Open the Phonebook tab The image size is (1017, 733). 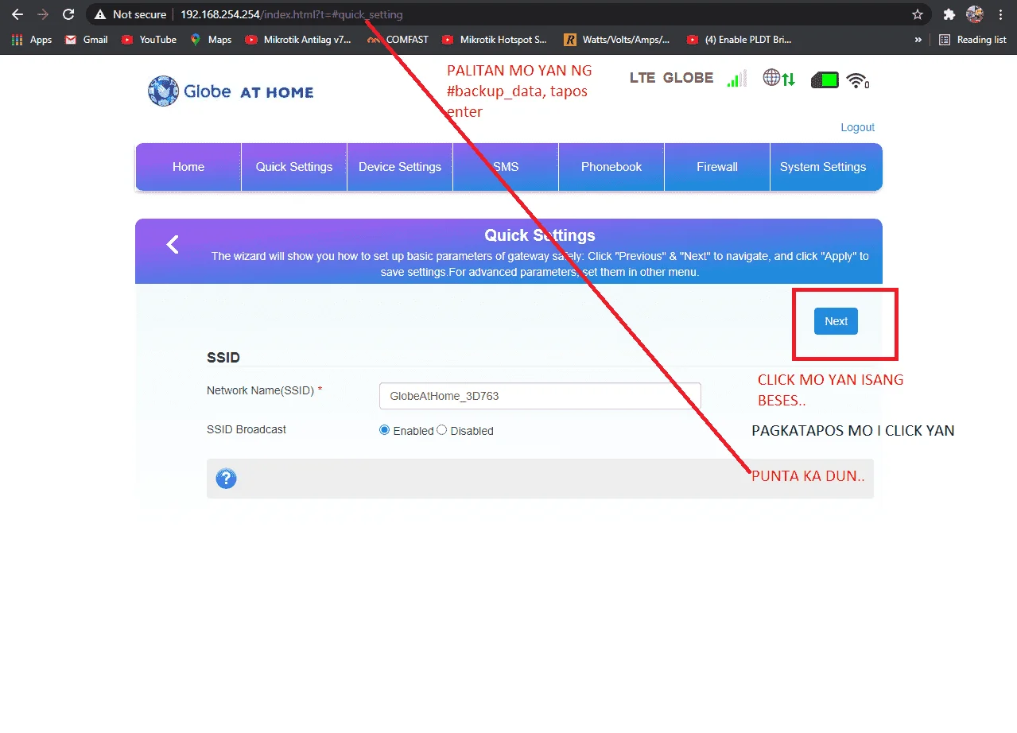pyautogui.click(x=611, y=167)
